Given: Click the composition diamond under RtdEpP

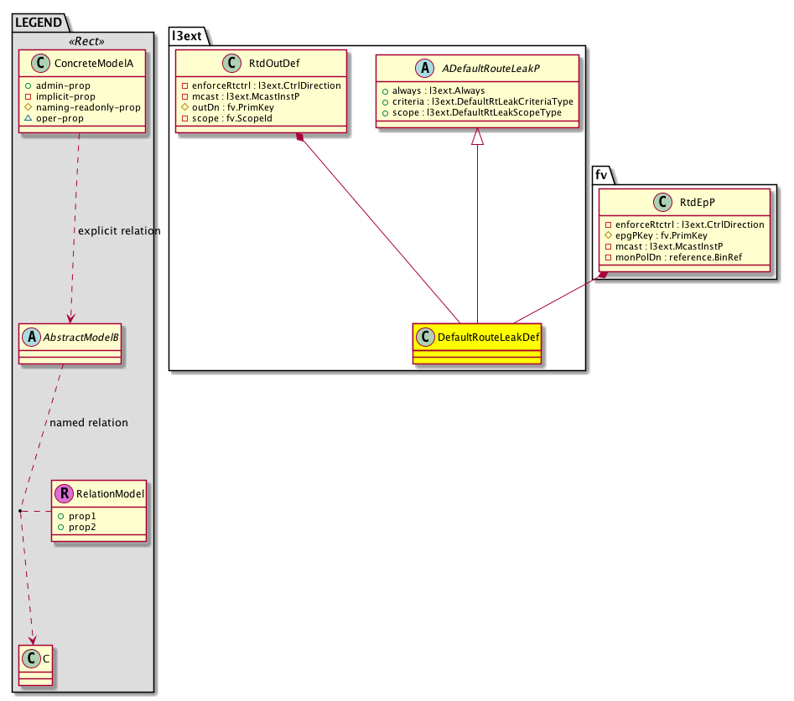Looking at the screenshot, I should point(601,276).
